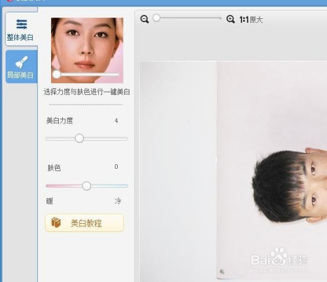
Task: Click the zoom out magnifier icon
Action: pos(145,19)
